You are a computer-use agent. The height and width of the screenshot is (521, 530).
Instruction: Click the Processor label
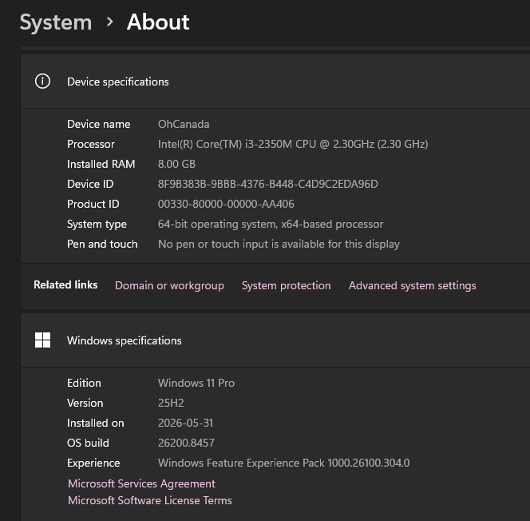click(90, 144)
